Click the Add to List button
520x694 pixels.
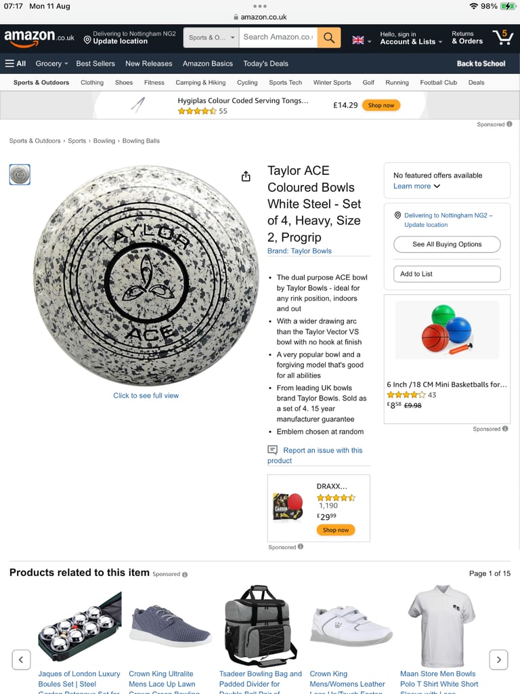click(447, 274)
